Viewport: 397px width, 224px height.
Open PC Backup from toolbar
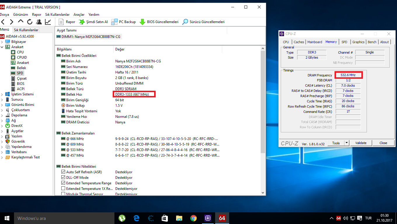tap(123, 22)
